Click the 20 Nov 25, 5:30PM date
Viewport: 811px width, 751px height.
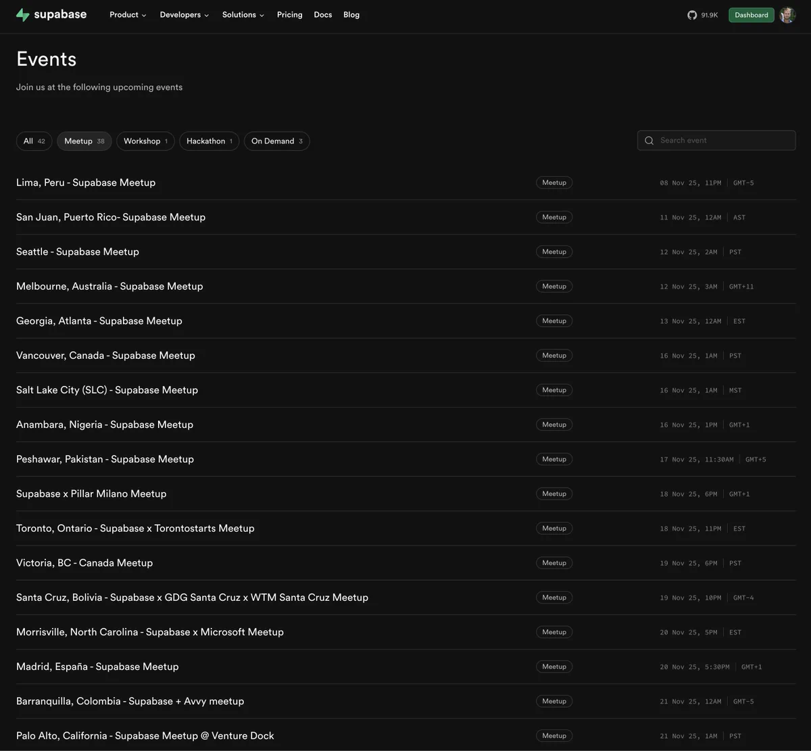pos(695,667)
